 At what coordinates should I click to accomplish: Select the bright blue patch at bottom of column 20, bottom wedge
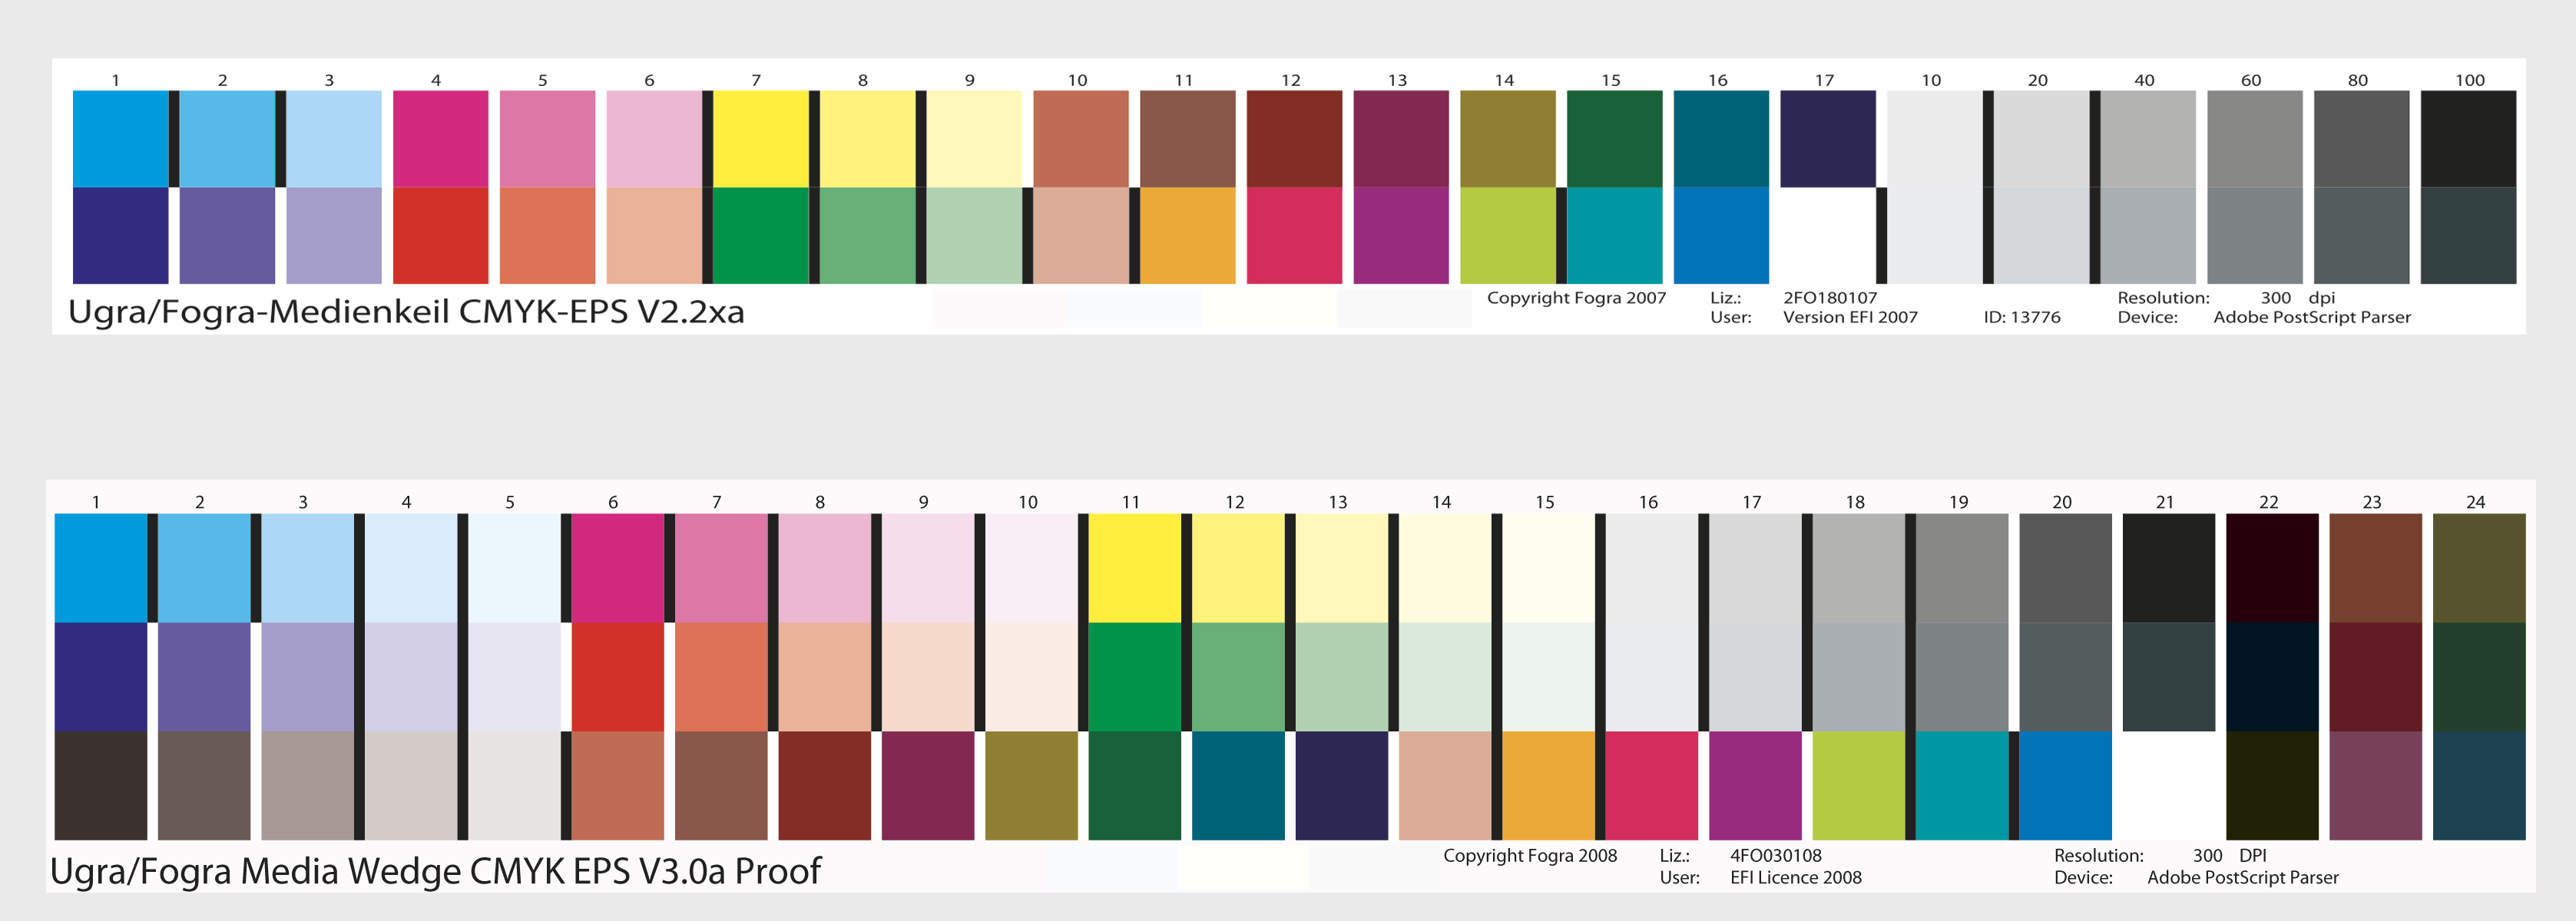point(2065,785)
